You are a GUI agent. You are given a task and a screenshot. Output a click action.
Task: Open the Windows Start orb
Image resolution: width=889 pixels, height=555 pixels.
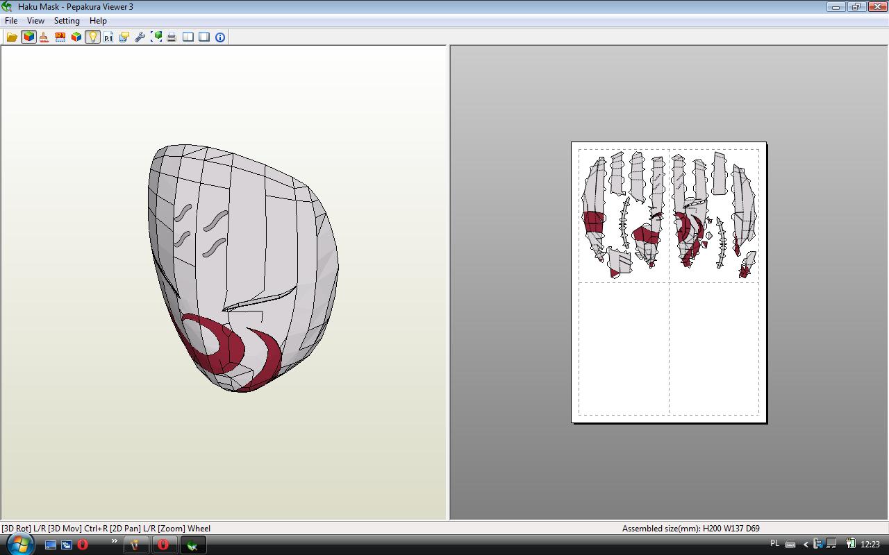click(20, 545)
